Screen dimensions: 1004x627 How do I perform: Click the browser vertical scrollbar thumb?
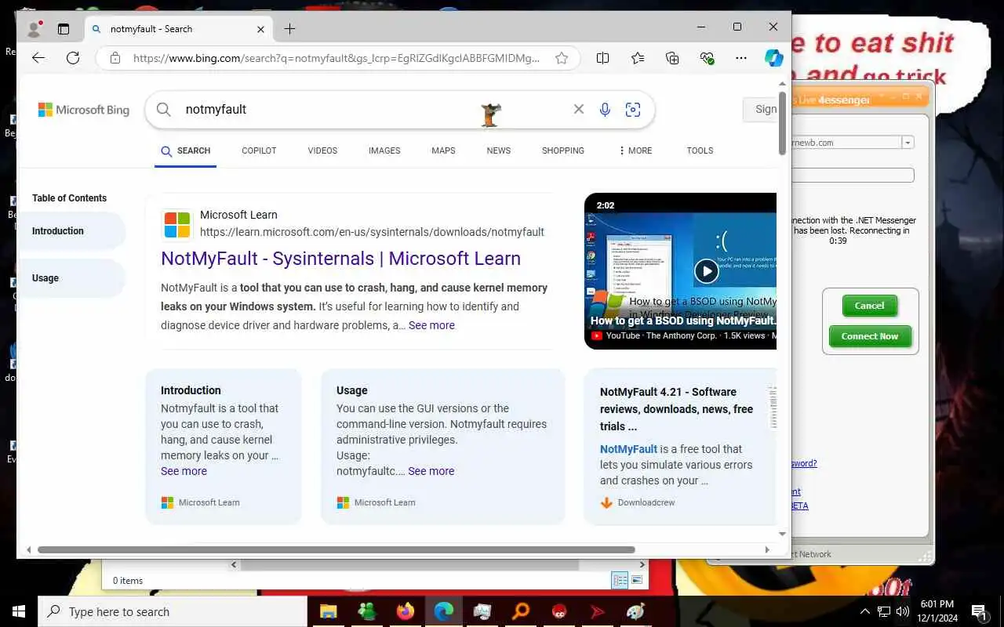782,124
